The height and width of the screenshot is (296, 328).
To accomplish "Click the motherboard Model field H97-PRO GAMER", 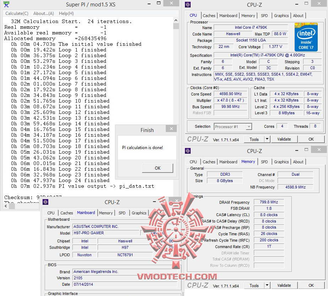I will 106,233.
